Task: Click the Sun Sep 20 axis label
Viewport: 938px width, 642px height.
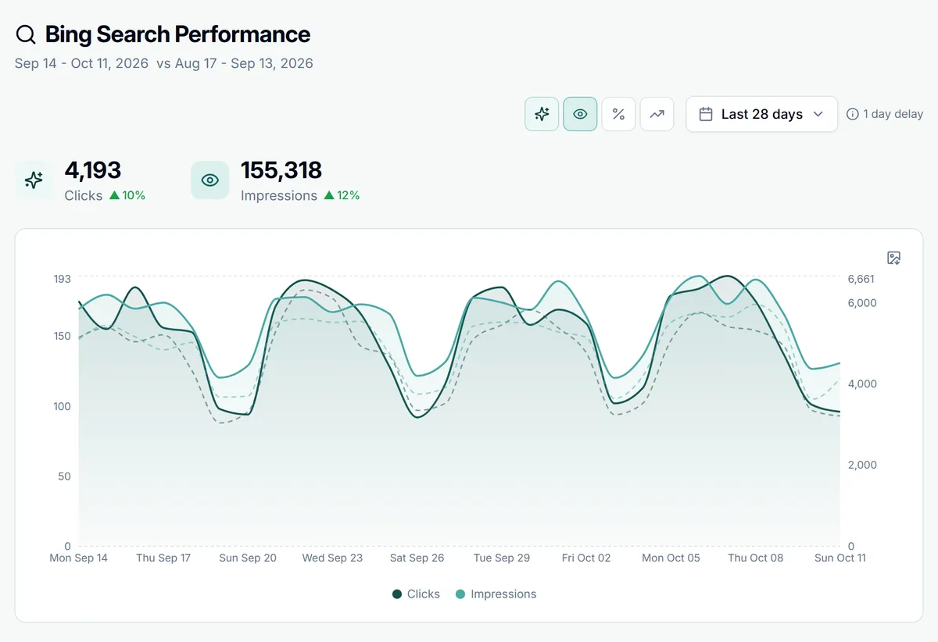Action: (248, 558)
